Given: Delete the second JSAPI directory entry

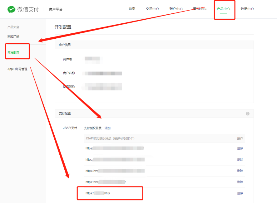Looking at the screenshot, I should coord(240,160).
